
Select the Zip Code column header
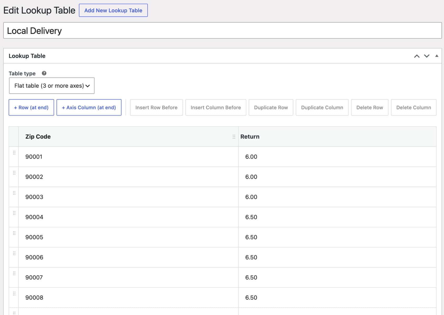(x=128, y=136)
